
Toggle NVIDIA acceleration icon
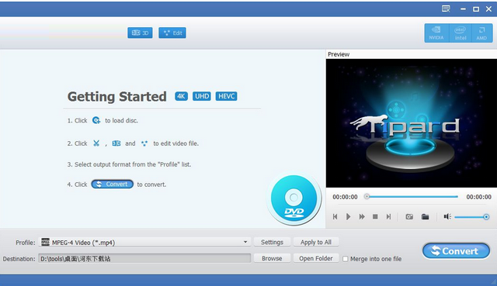(436, 33)
